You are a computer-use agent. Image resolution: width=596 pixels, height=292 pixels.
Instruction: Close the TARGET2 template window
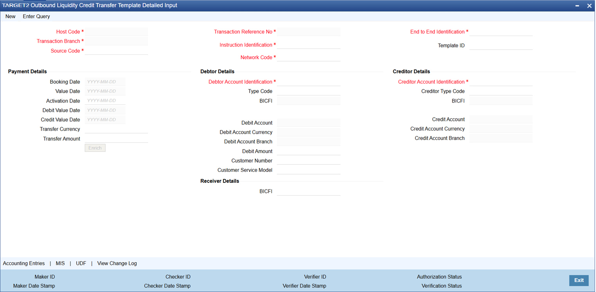[589, 6]
